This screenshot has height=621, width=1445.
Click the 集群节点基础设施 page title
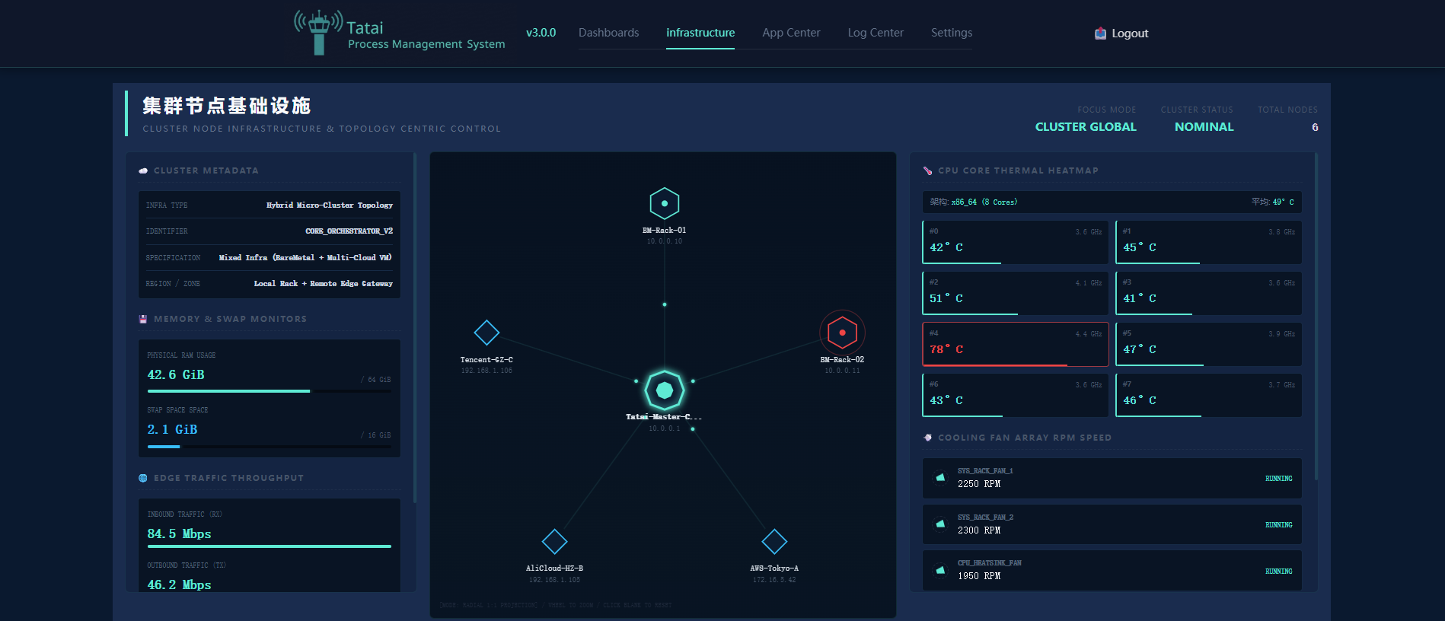[227, 106]
